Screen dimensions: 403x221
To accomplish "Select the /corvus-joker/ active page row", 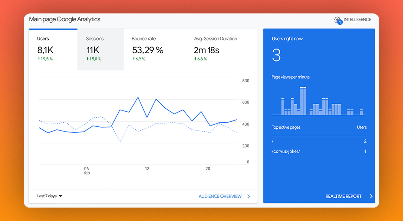I will [x=319, y=151].
